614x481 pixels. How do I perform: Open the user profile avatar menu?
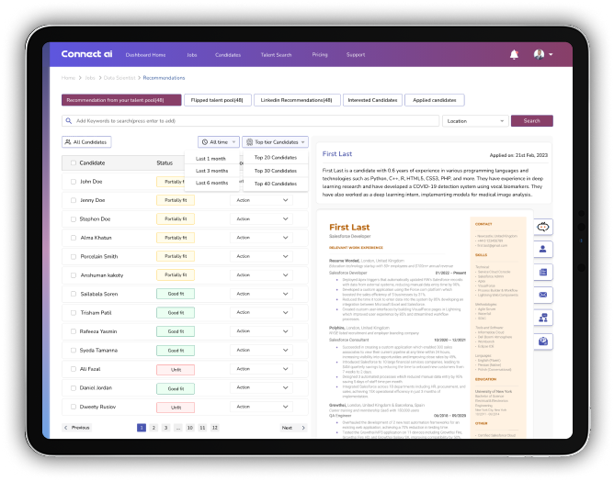click(x=540, y=54)
